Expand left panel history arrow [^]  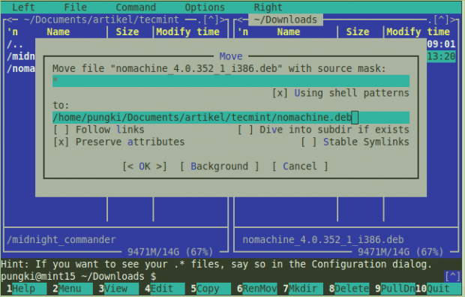coord(211,19)
